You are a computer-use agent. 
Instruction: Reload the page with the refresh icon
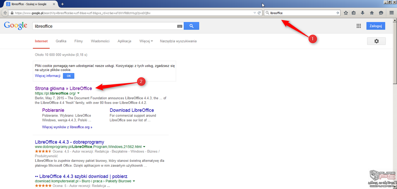point(259,13)
